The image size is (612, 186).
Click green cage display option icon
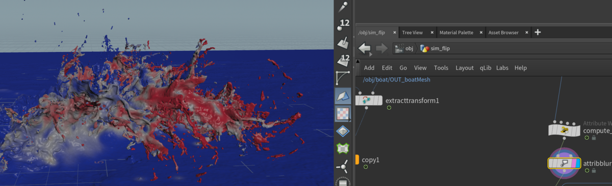point(343,149)
